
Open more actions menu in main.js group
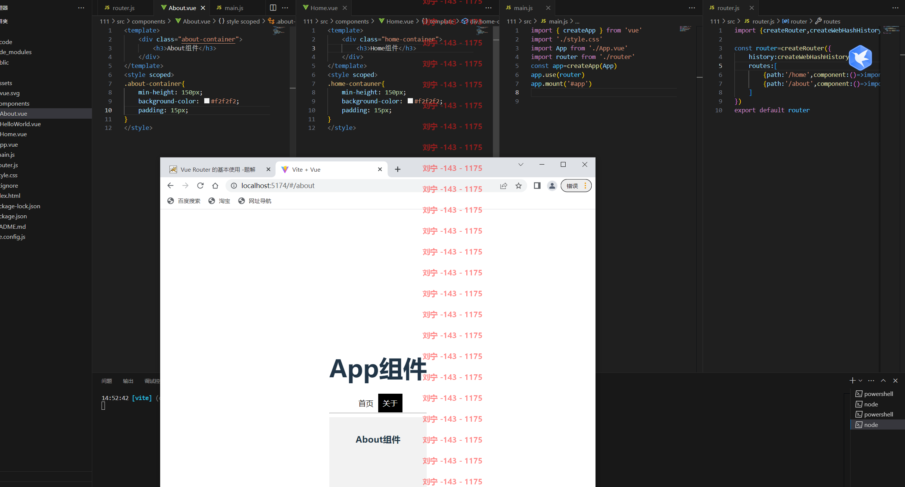pyautogui.click(x=692, y=8)
